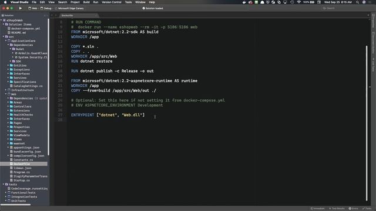Click the Program.cs file icon
This screenshot has width=376, height=211.
click(x=11, y=172)
